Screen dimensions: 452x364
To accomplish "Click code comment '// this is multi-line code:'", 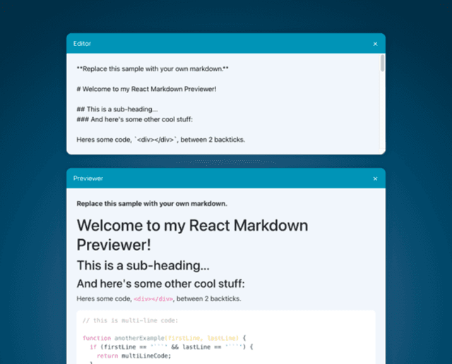I will [130, 320].
